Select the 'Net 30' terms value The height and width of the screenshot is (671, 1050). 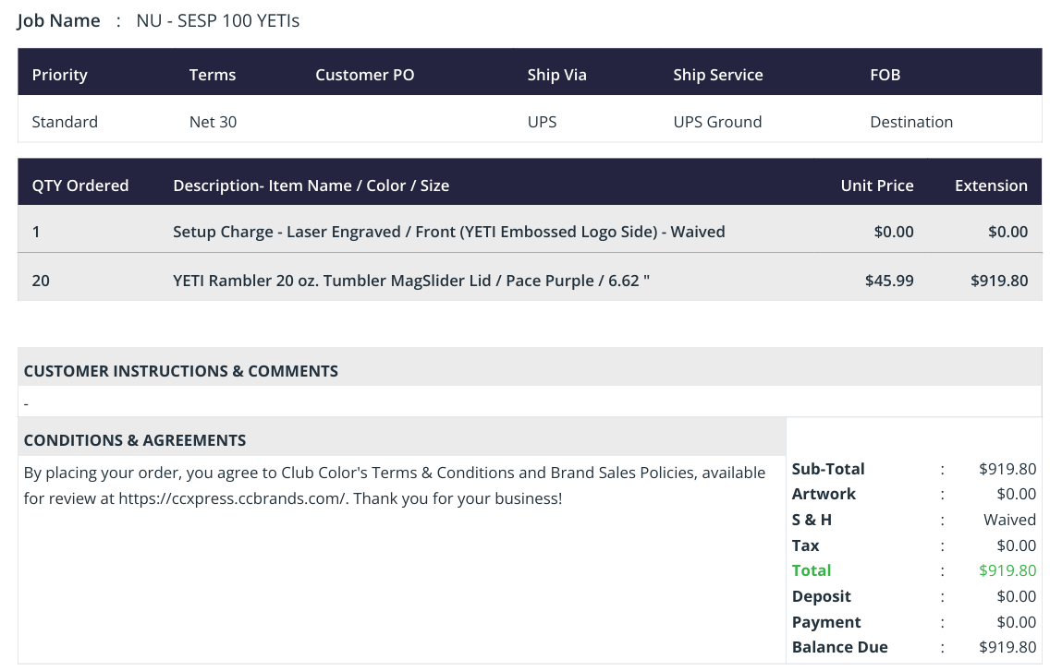[213, 122]
